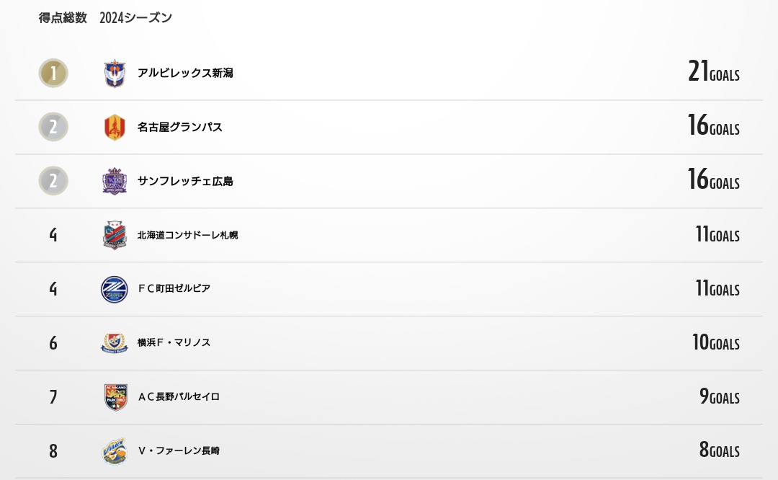Click the silver medal beside Nagoya Grampus

[x=53, y=128]
